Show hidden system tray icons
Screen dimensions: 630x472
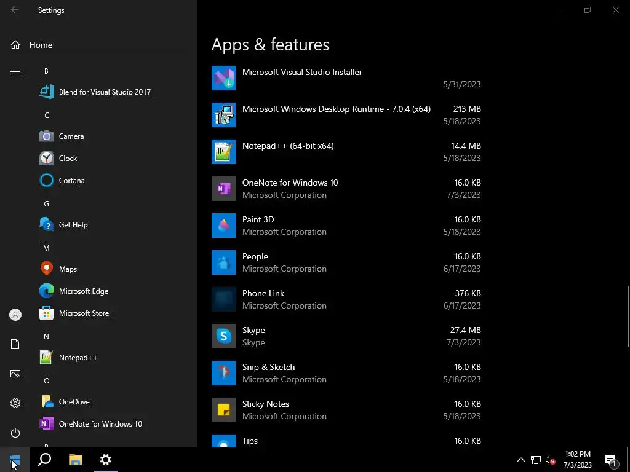(520, 460)
